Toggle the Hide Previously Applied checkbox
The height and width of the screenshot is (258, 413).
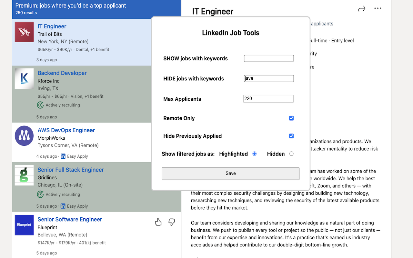click(x=291, y=136)
